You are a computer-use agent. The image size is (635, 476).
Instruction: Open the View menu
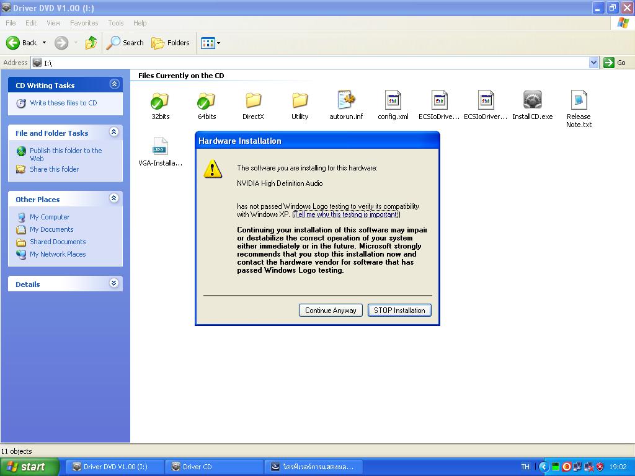coord(53,23)
